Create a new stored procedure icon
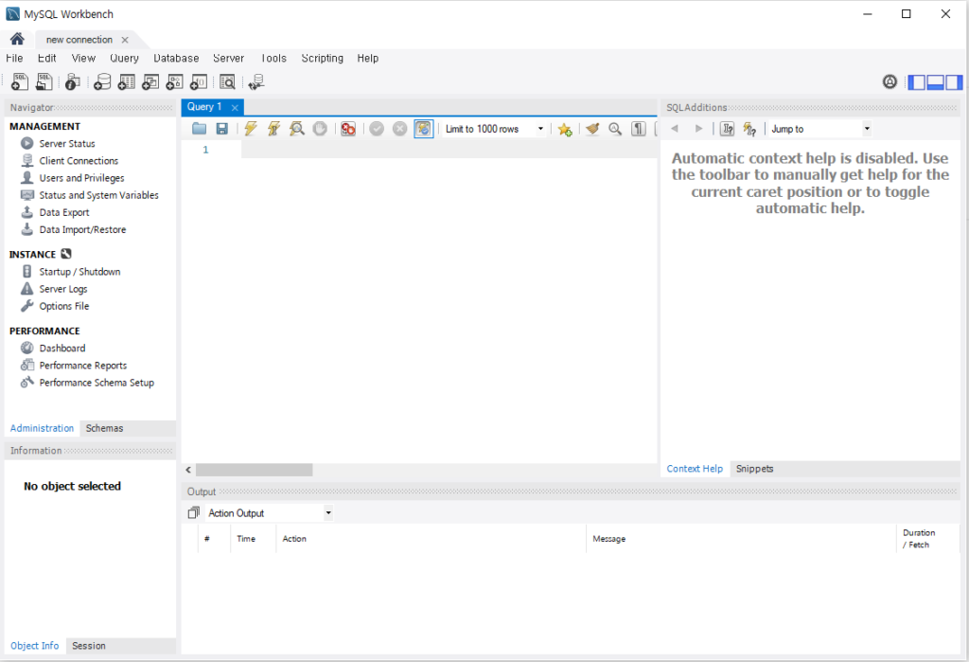 pyautogui.click(x=175, y=81)
